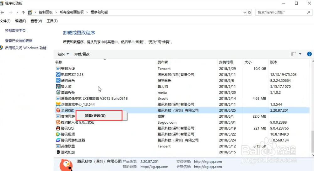Expand breadcrumb arrow after 控制面板
Viewport: 314px width, 171px height.
(56, 13)
